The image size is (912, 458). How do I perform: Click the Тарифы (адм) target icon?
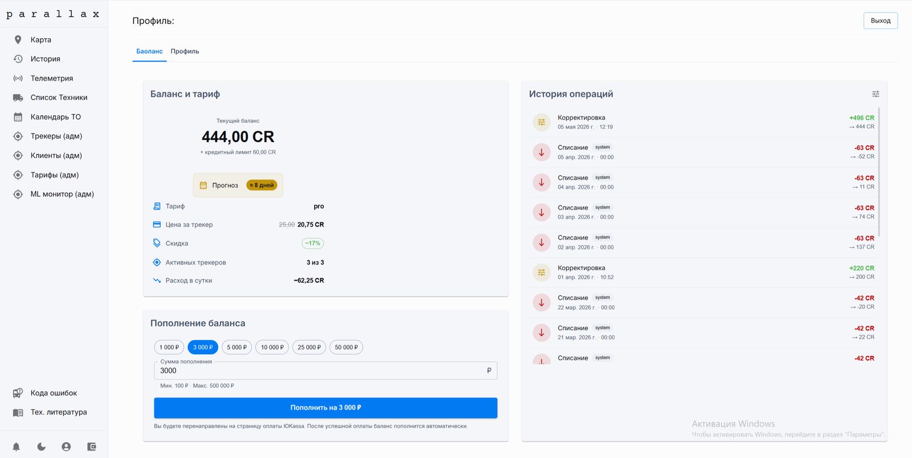(x=18, y=175)
